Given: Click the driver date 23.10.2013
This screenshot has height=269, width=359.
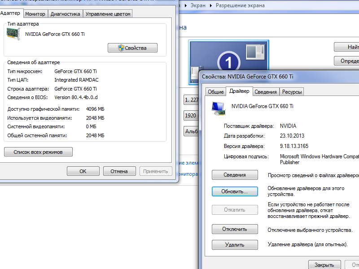Looking at the screenshot, I should tap(292, 136).
